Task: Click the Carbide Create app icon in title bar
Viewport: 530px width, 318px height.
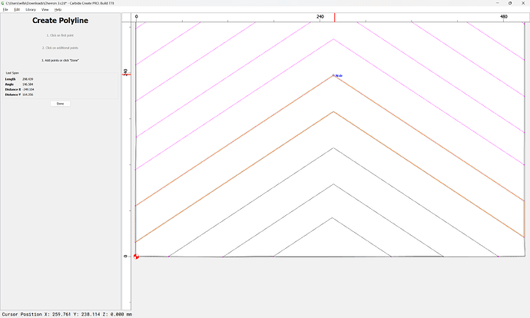Action: coord(3,3)
